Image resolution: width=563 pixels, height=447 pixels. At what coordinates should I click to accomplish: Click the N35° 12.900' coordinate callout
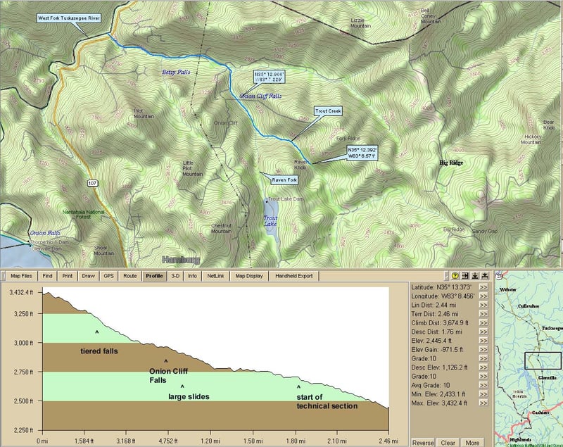point(269,77)
